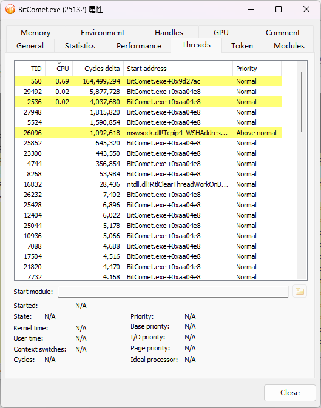This screenshot has height=408, width=321.
Task: Sort by the CPU column header
Action: tap(59, 69)
